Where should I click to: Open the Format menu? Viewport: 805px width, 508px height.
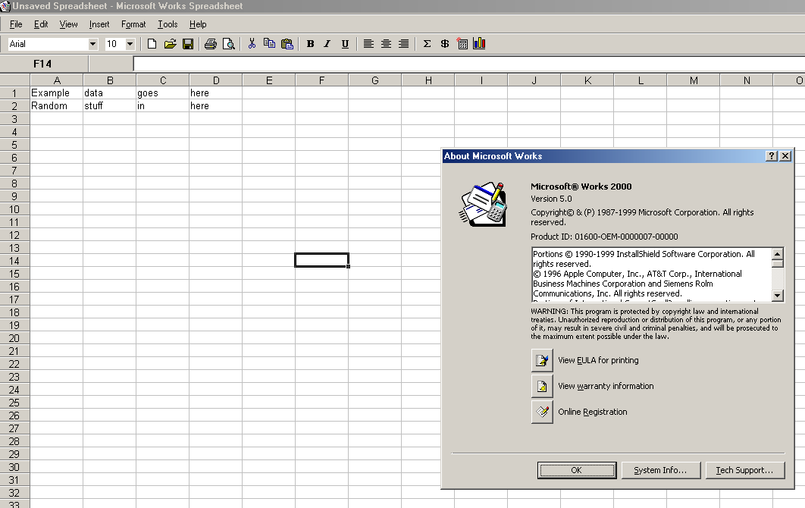pyautogui.click(x=133, y=24)
